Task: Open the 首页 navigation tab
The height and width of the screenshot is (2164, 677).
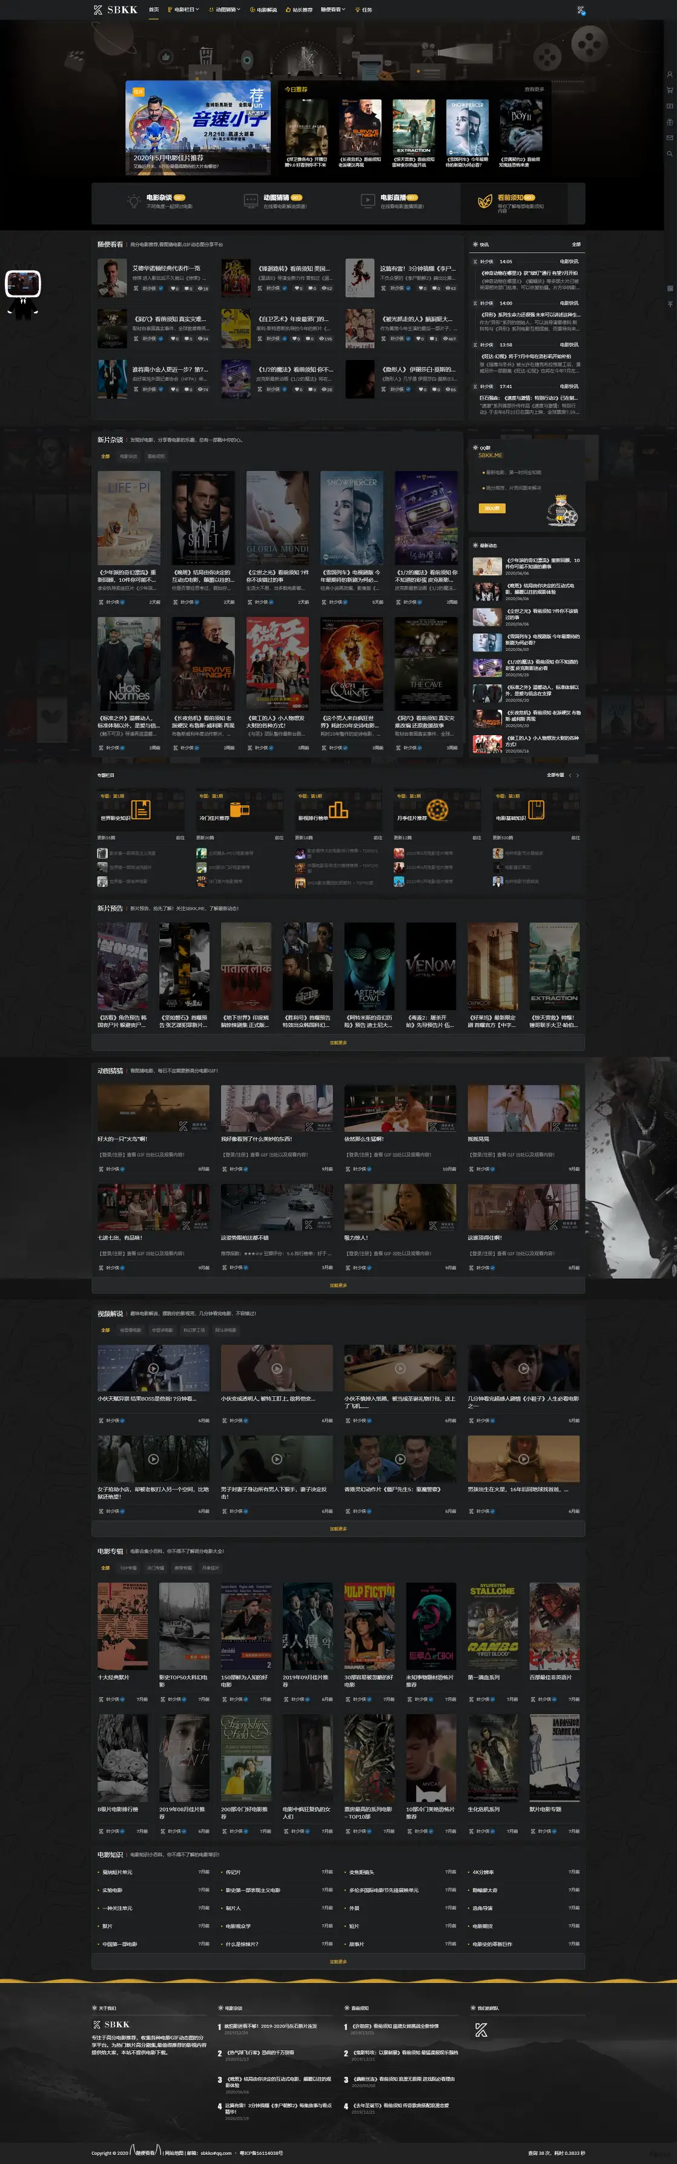Action: click(154, 10)
